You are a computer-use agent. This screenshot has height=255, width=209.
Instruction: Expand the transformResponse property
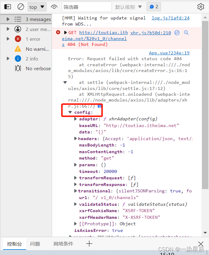tap(75, 184)
